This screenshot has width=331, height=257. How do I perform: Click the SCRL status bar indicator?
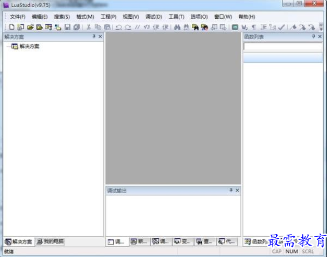[x=308, y=251]
